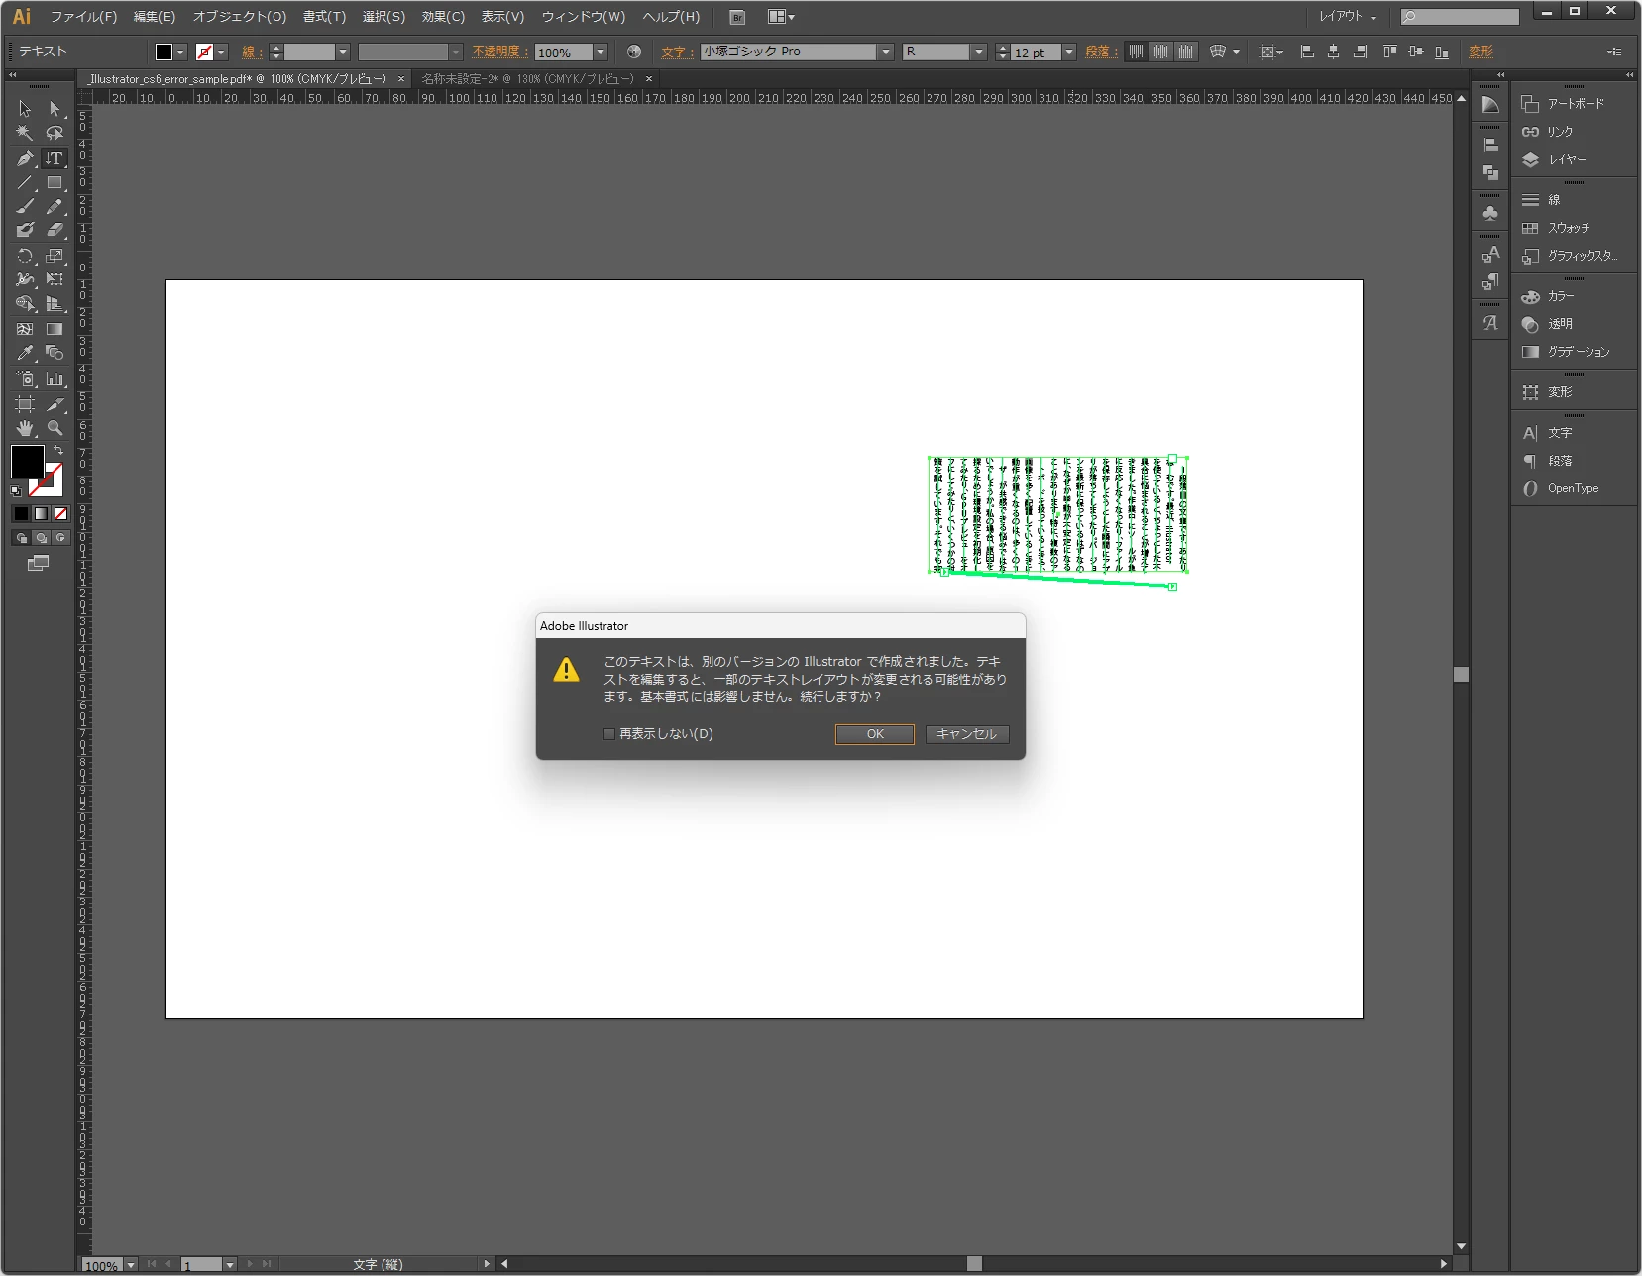1642x1276 pixels.
Task: Click the black fill color swatch in toolbox
Action: [x=27, y=462]
